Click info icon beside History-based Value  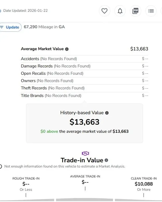(x=107, y=113)
